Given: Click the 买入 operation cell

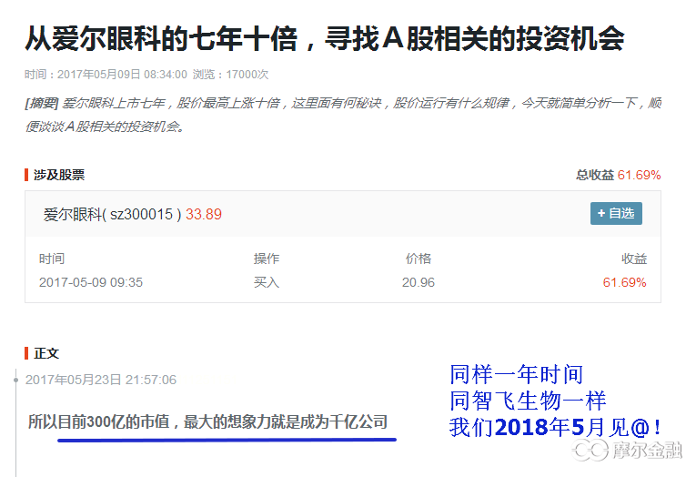Looking at the screenshot, I should [x=267, y=282].
